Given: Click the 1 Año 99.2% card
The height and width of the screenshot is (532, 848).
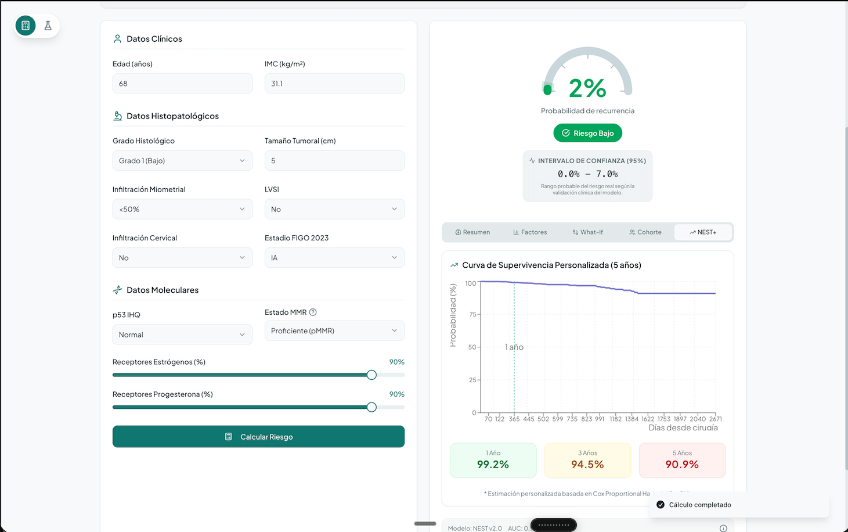Looking at the screenshot, I should click(x=493, y=460).
